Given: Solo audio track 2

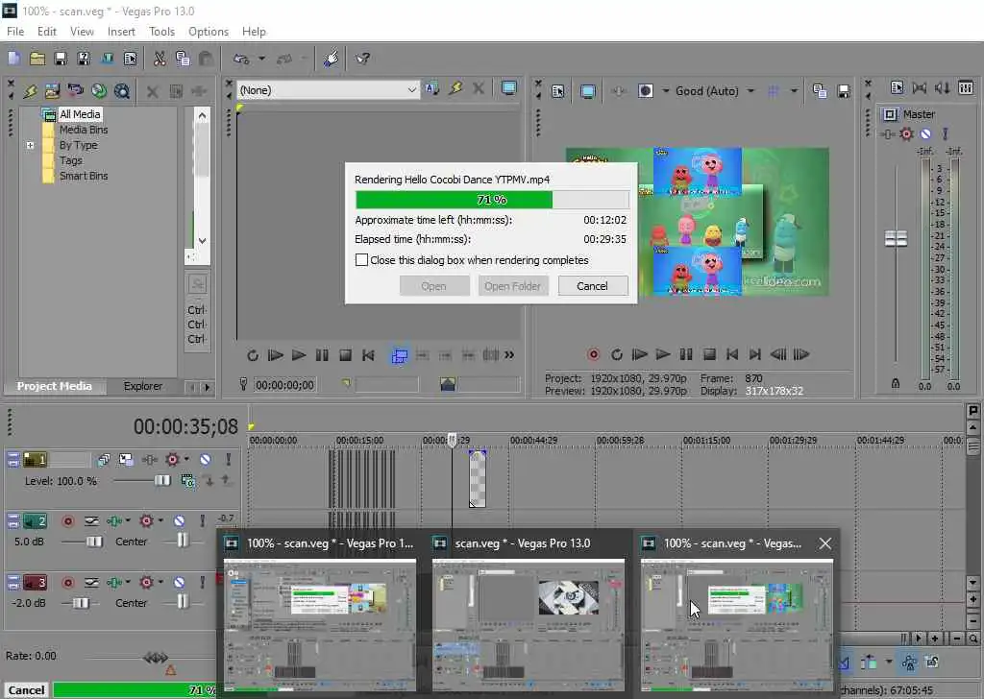Looking at the screenshot, I should point(202,521).
